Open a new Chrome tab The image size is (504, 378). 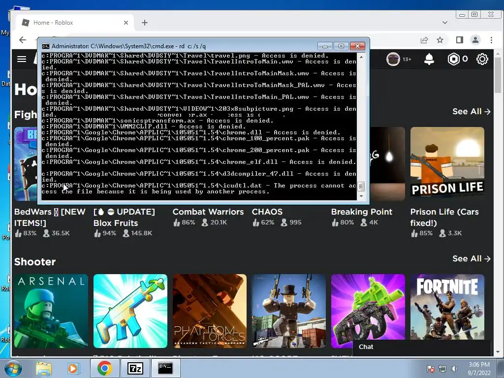point(145,23)
